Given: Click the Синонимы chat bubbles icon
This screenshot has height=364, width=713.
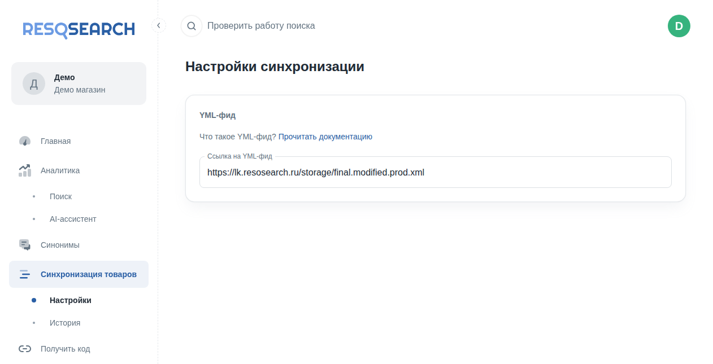Looking at the screenshot, I should click(x=25, y=245).
